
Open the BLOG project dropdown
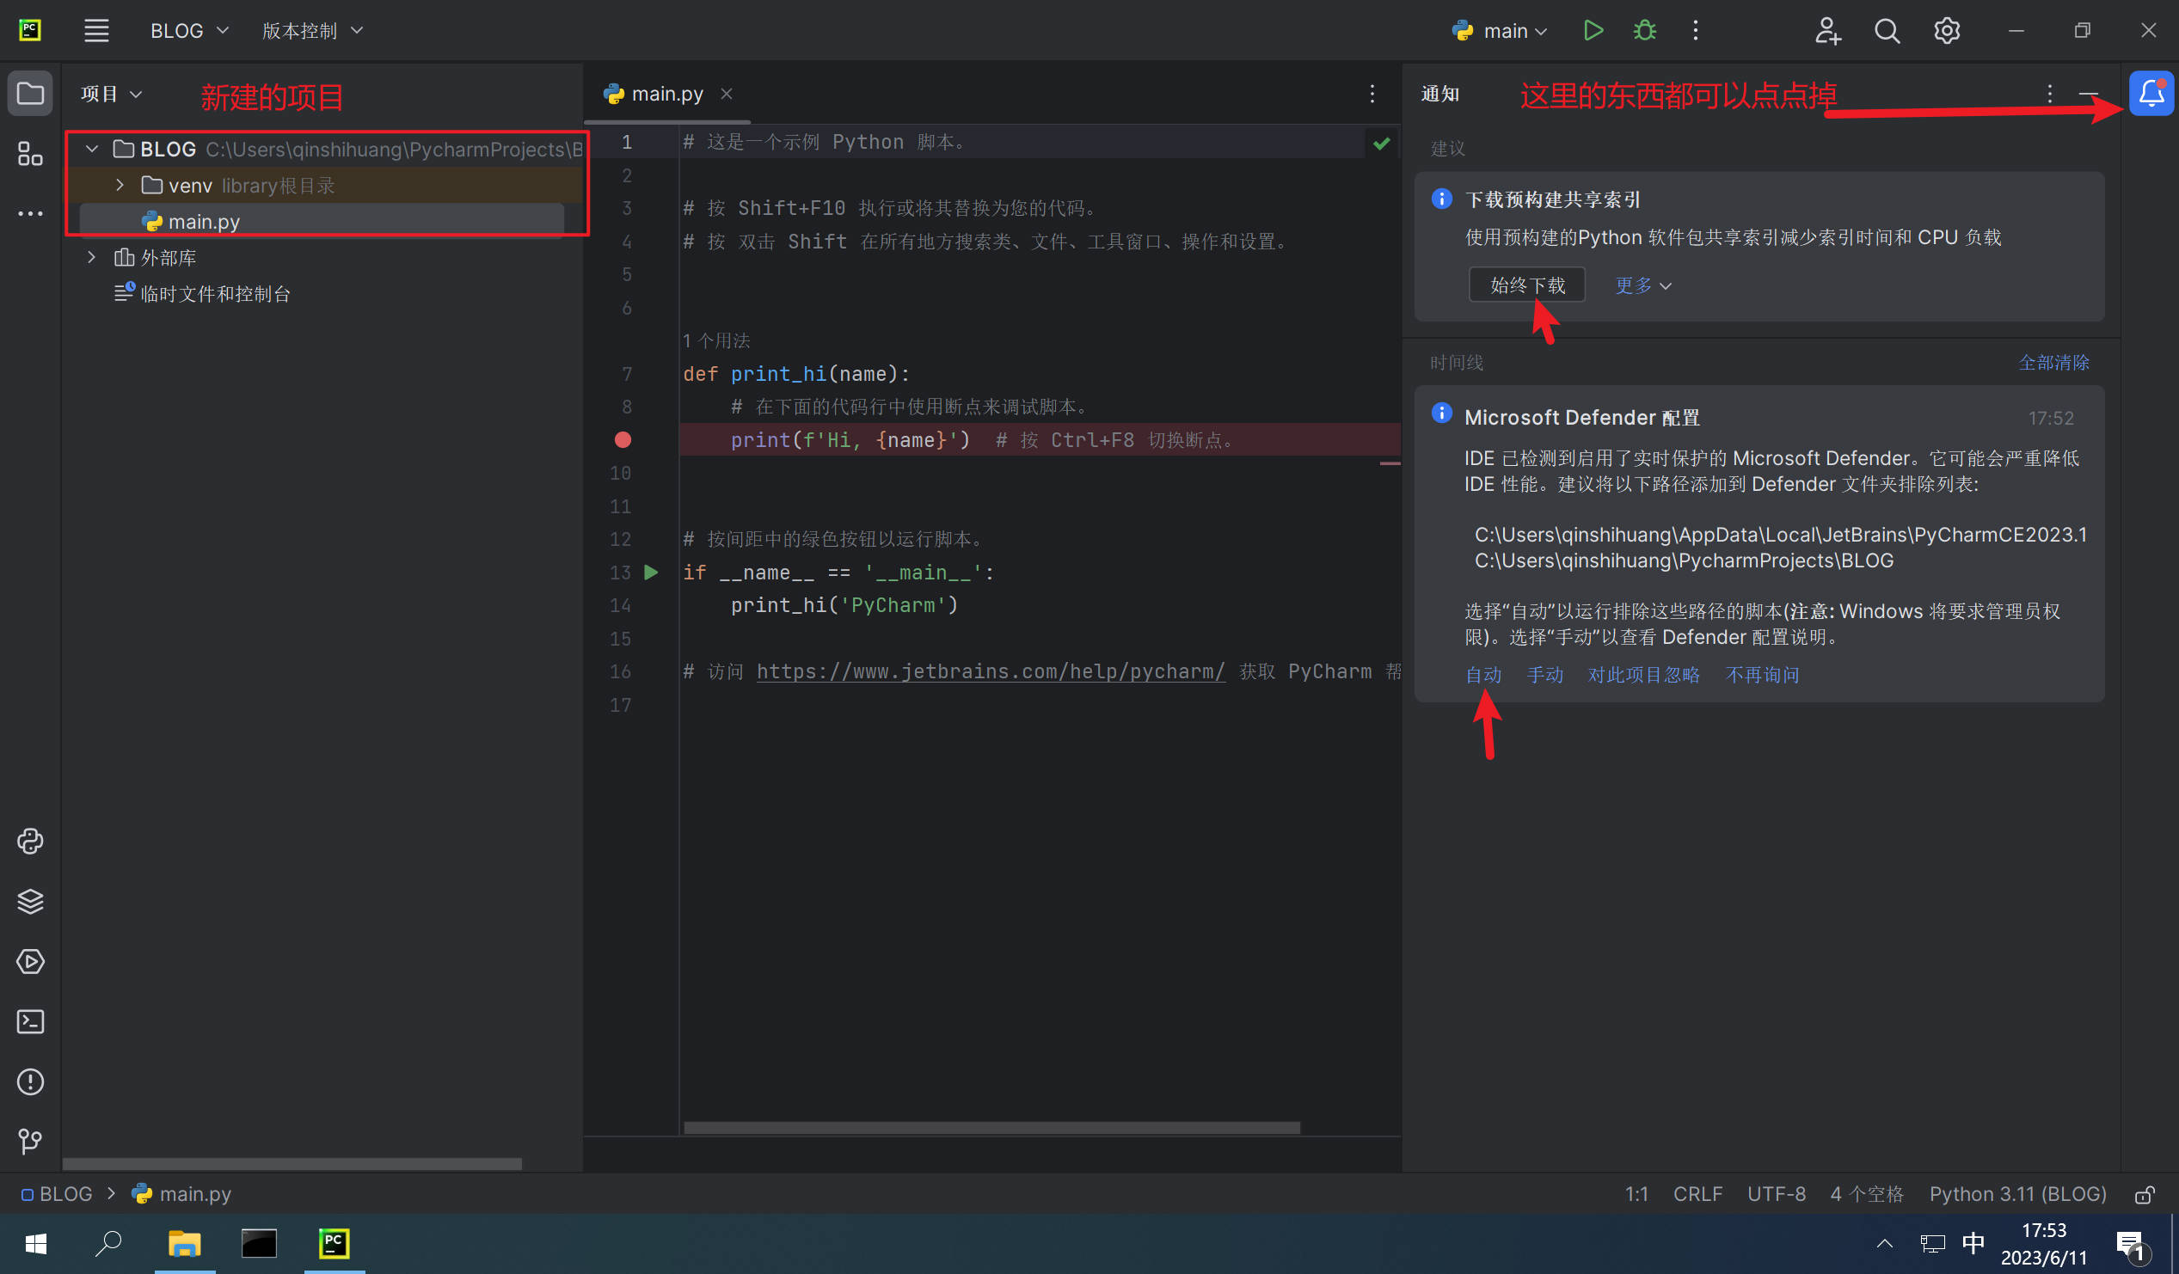(x=189, y=30)
